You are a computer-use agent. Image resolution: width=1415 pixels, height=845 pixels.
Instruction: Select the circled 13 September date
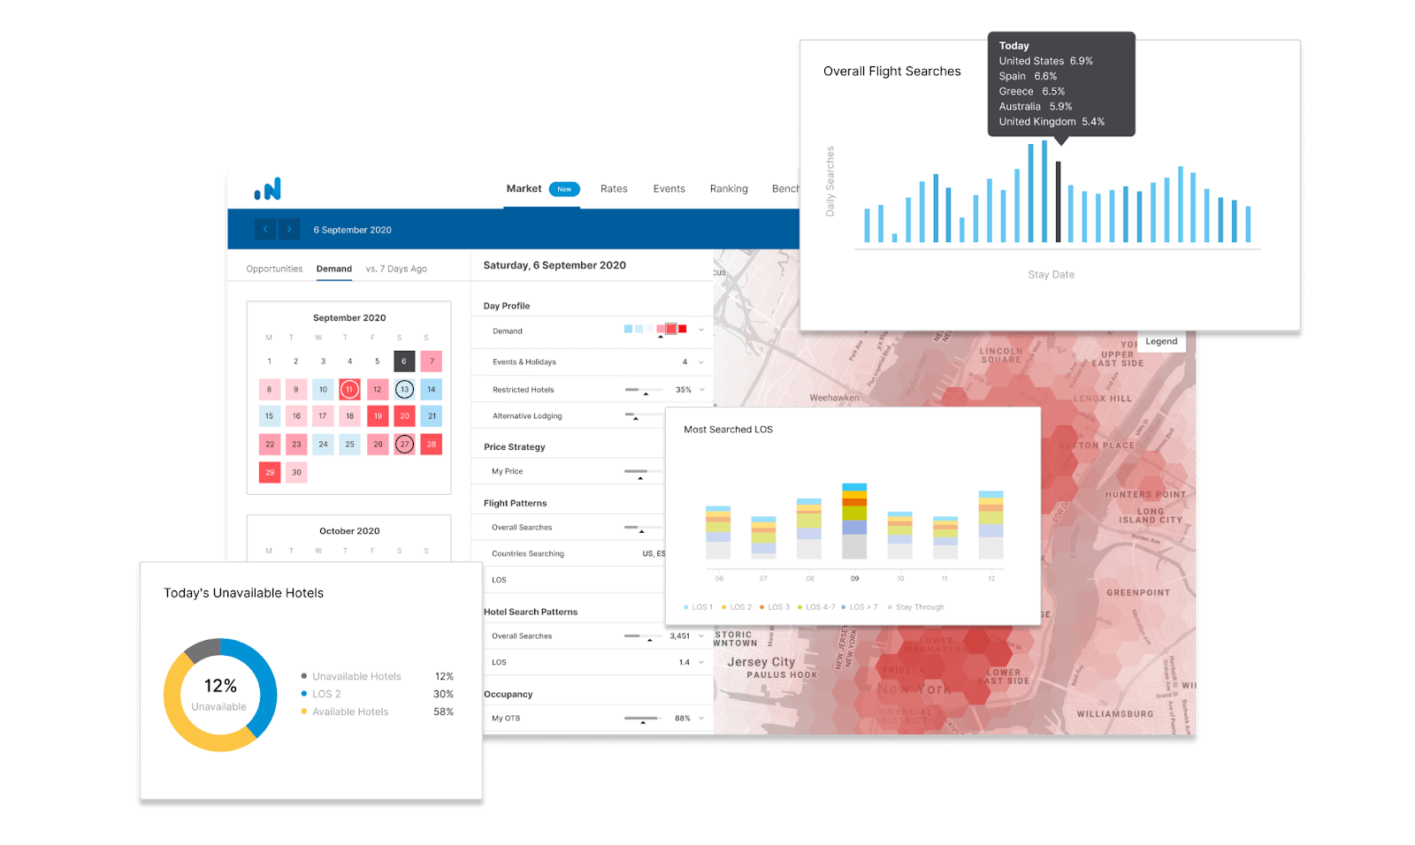(404, 389)
